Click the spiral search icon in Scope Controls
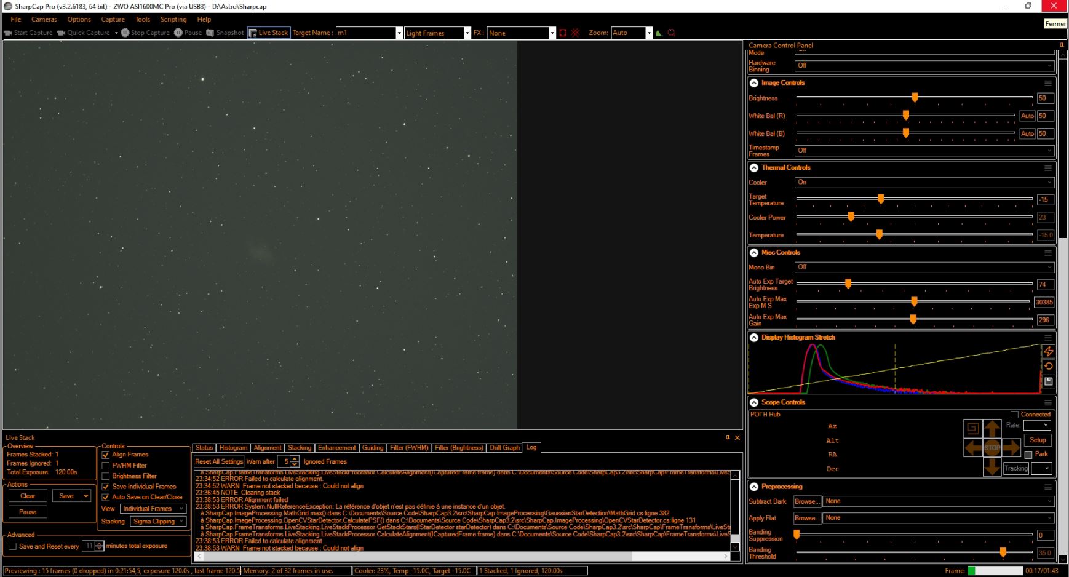 coord(972,428)
